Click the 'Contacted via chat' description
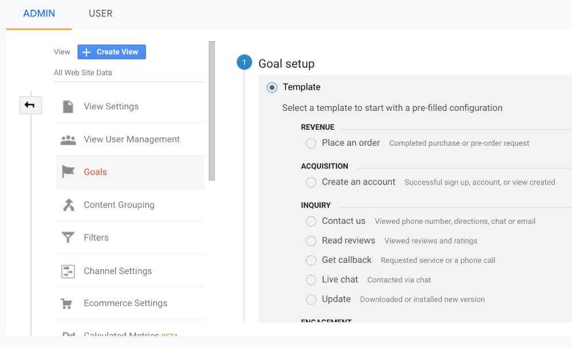 [399, 280]
